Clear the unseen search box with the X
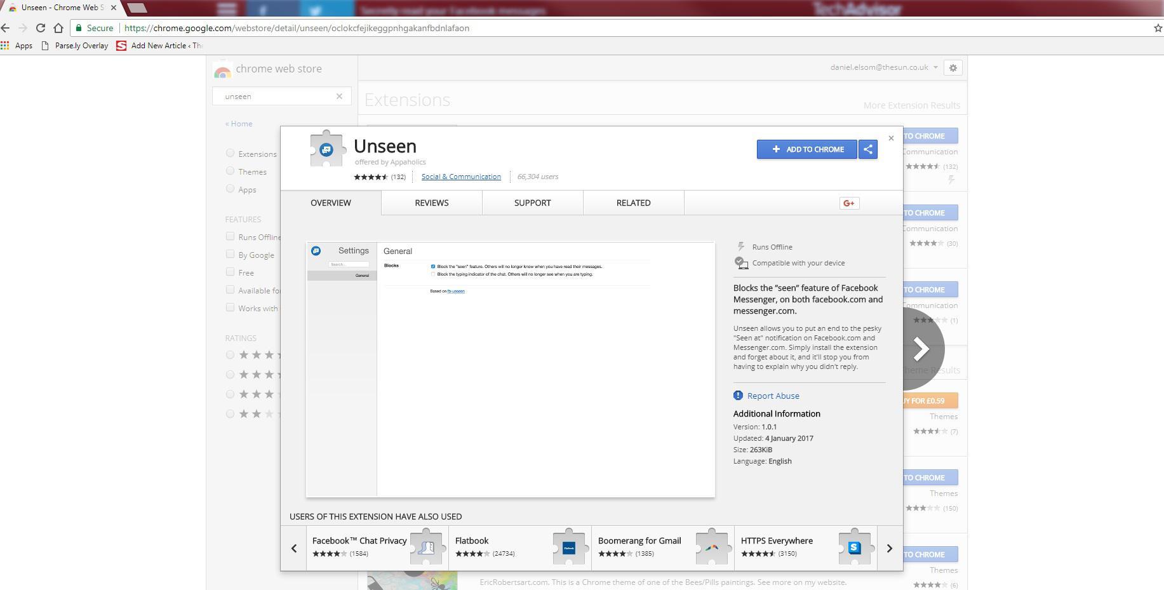 pos(339,96)
